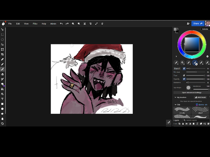Open the tip shape picker
This screenshot has width=210, height=157.
[189, 88]
